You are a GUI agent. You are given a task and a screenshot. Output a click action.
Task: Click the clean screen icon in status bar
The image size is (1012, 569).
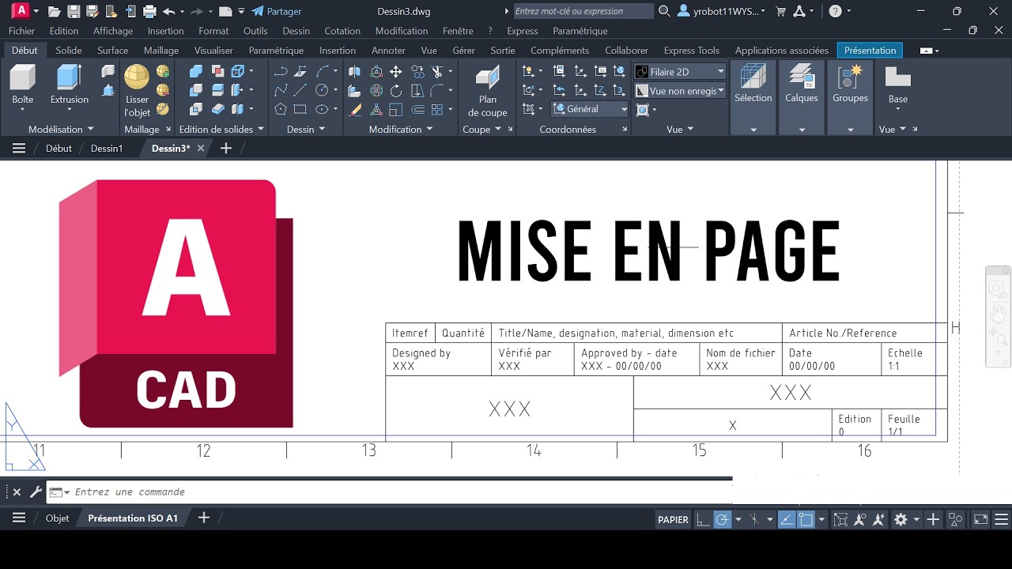click(x=980, y=519)
